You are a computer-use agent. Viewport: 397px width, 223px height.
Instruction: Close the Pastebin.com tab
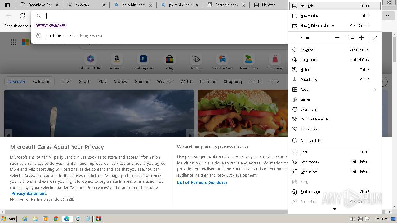pyautogui.click(x=244, y=5)
